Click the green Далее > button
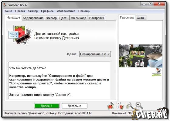The height and width of the screenshot is (121, 170). click(47, 106)
